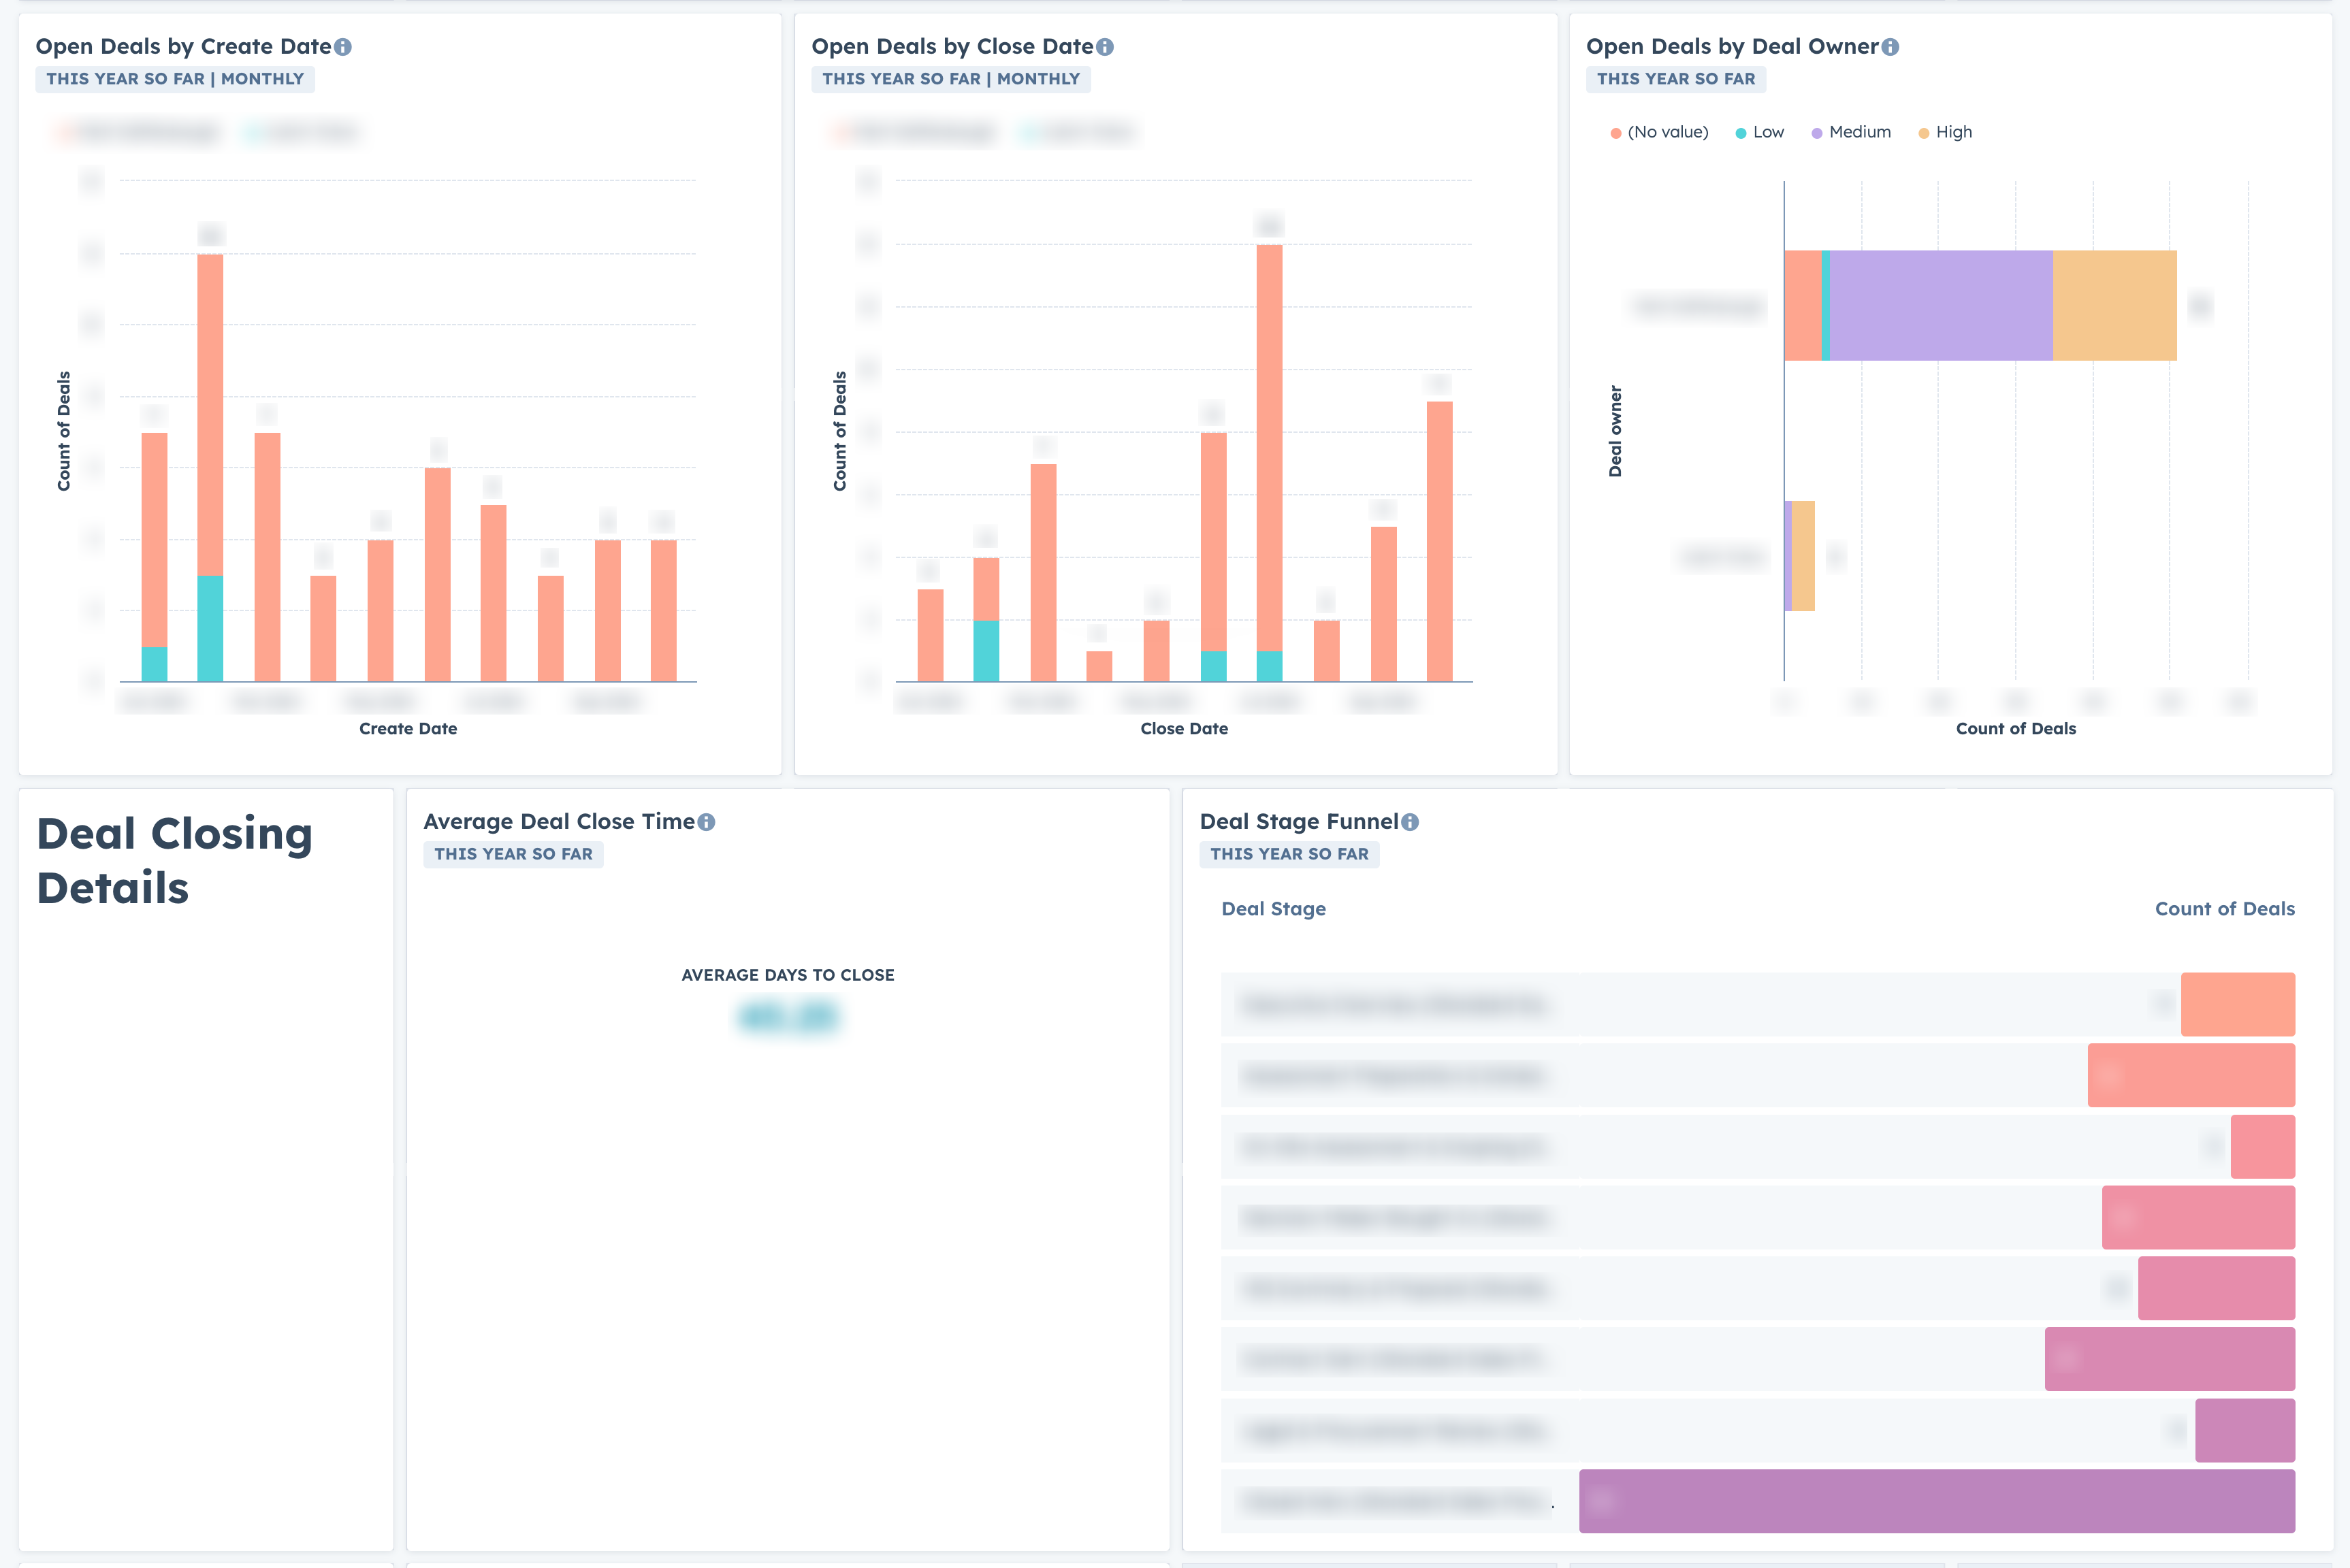Open the Deal Stage Funnel report title
This screenshot has width=2350, height=1568.
coord(1299,822)
